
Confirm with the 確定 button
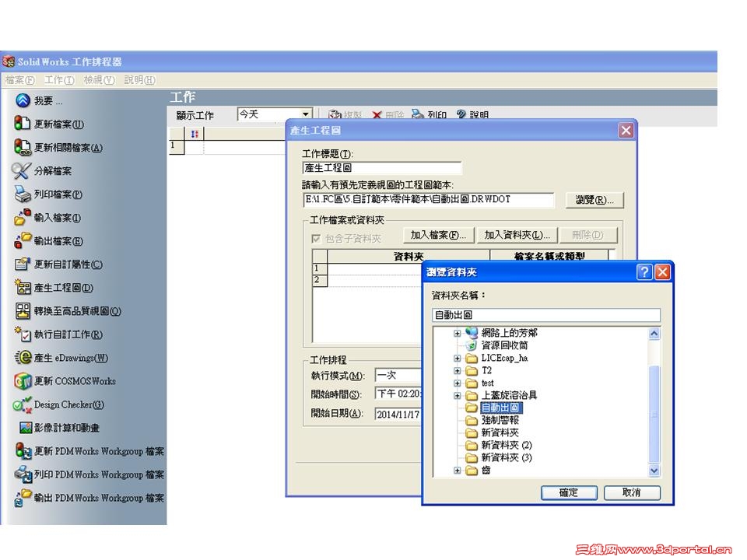(569, 492)
